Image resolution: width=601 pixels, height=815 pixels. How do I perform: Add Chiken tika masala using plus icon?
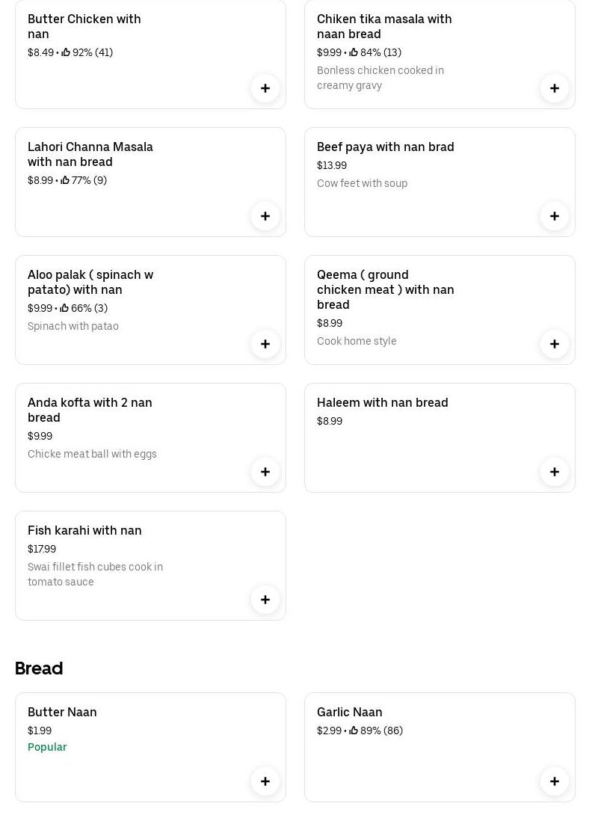(x=555, y=88)
